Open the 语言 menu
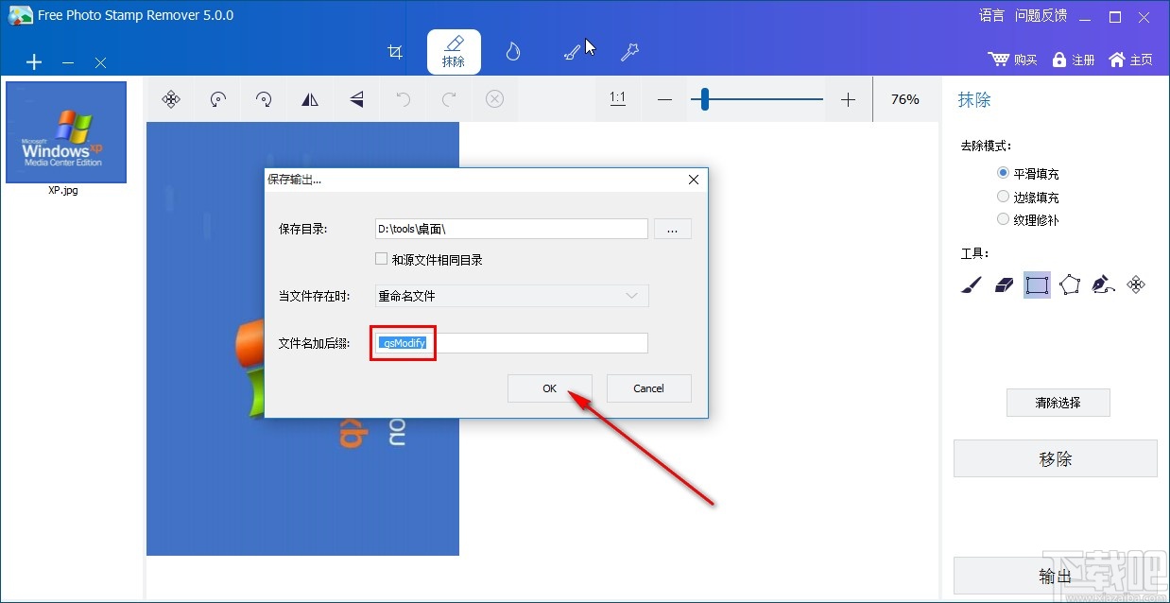The height and width of the screenshot is (603, 1170). click(x=990, y=14)
